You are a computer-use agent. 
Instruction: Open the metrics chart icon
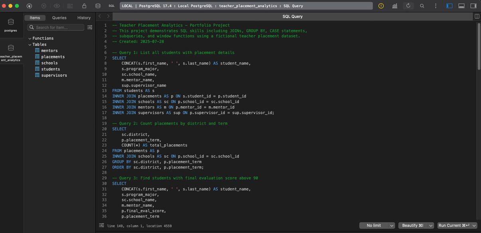[x=394, y=6]
